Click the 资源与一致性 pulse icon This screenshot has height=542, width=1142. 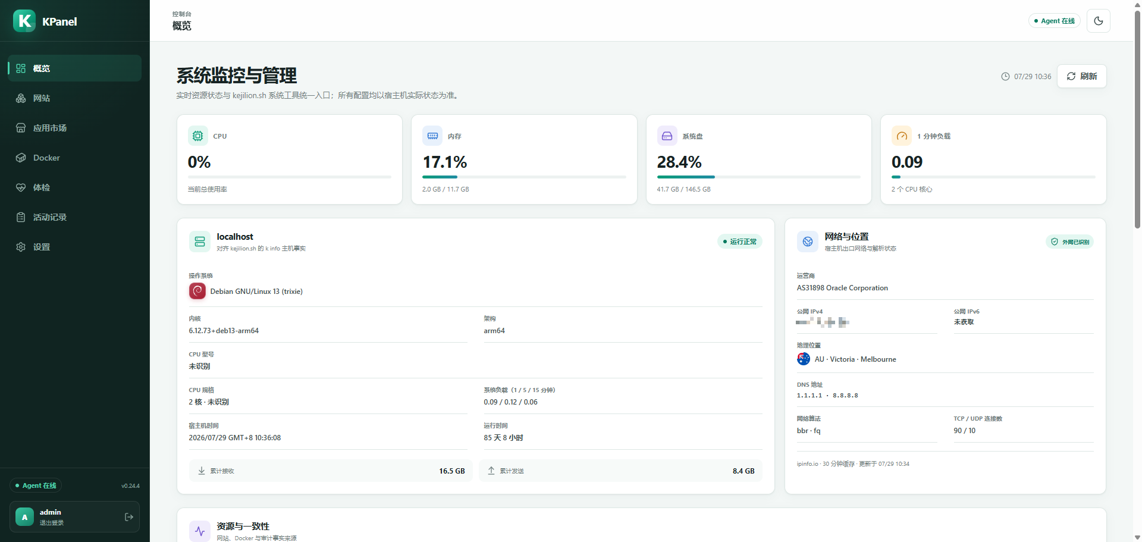click(x=200, y=531)
